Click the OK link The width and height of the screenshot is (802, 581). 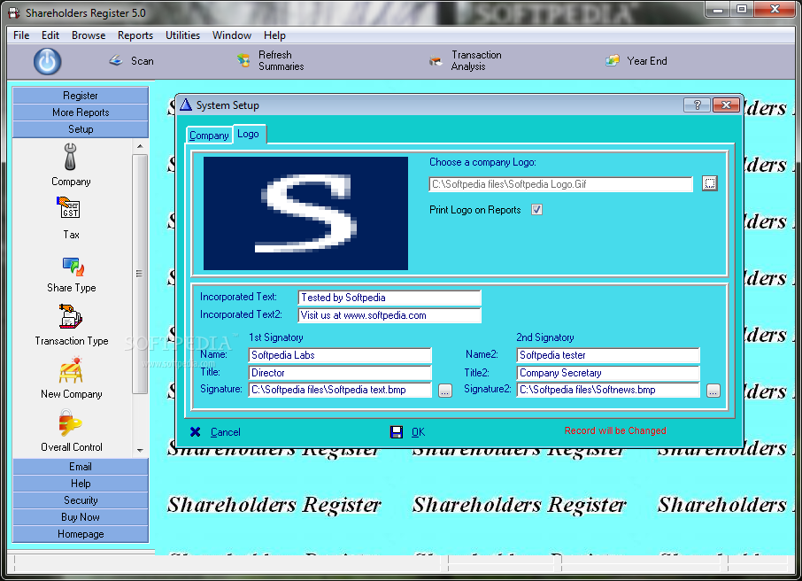419,432
